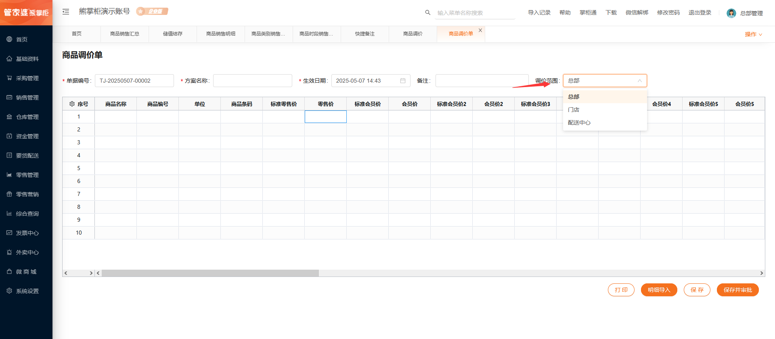The height and width of the screenshot is (339, 775).
Task: Click the 标准零售价 column header
Action: [284, 104]
